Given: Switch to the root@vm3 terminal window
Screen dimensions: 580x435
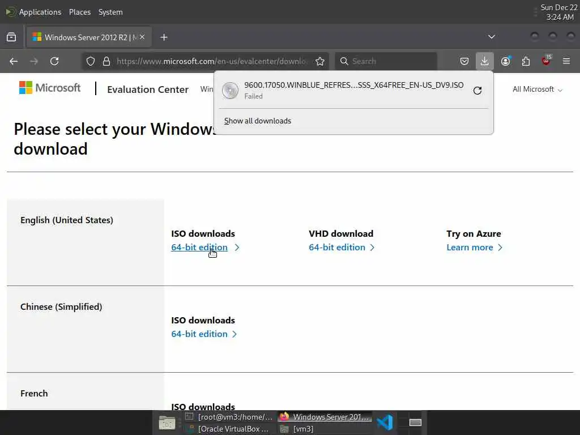Looking at the screenshot, I should [229, 417].
